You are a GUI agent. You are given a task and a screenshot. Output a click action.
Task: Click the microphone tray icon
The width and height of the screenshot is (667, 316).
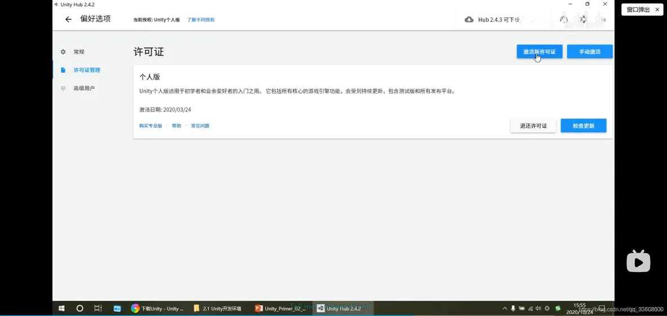pyautogui.click(x=513, y=308)
